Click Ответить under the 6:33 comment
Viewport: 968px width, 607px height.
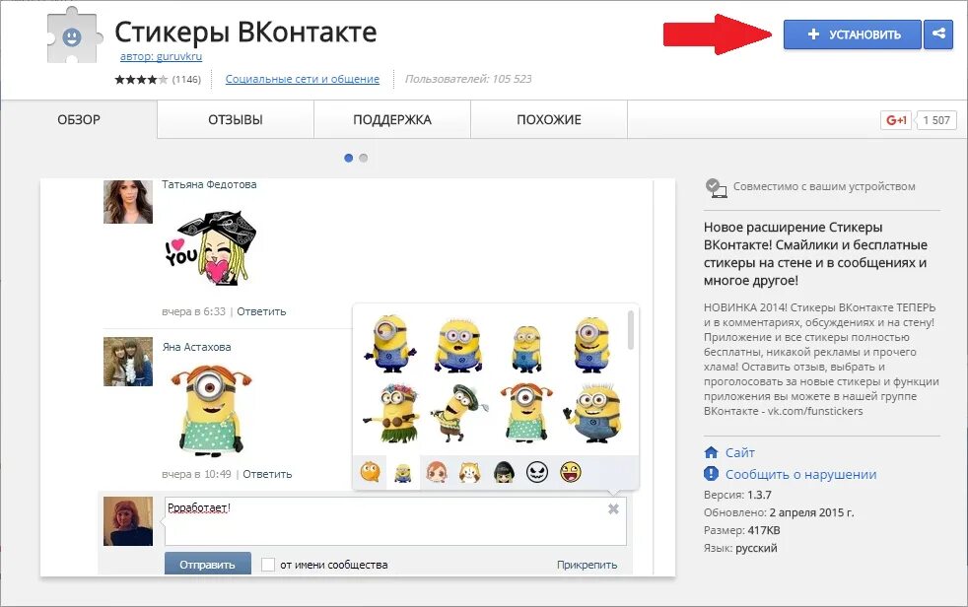click(x=261, y=311)
